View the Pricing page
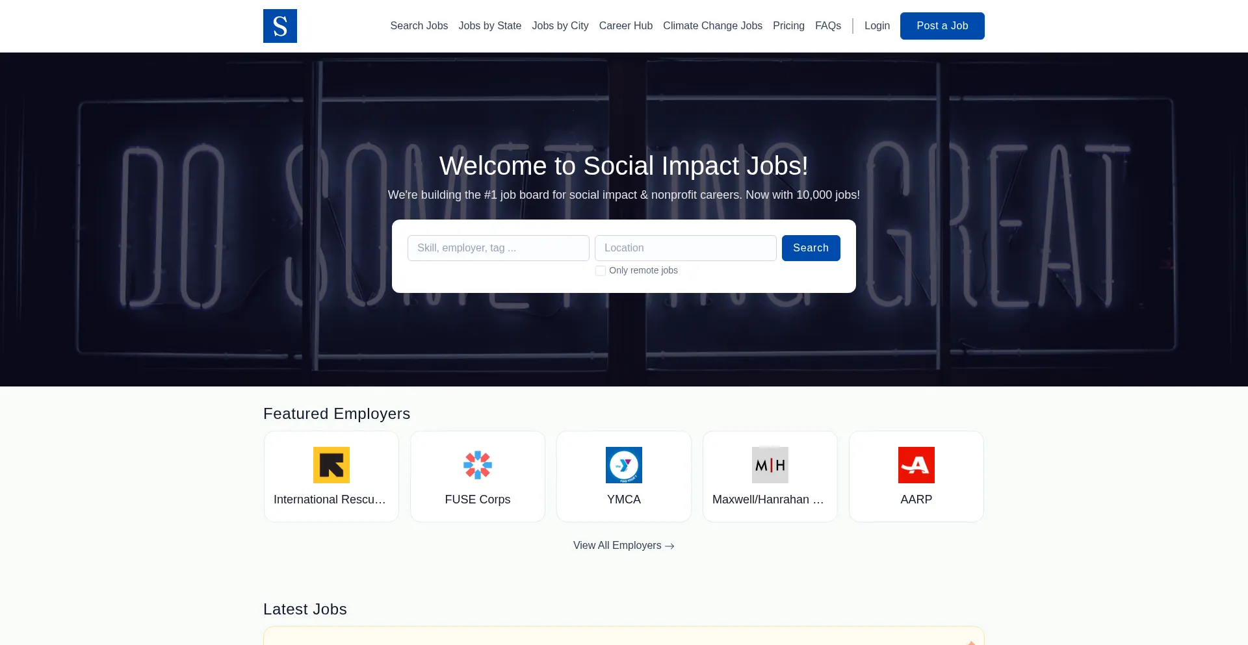 789,26
